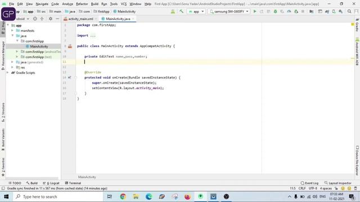This screenshot has width=360, height=202.
Task: Expand com.firstApp (androidTest) package
Action: pos(17,52)
